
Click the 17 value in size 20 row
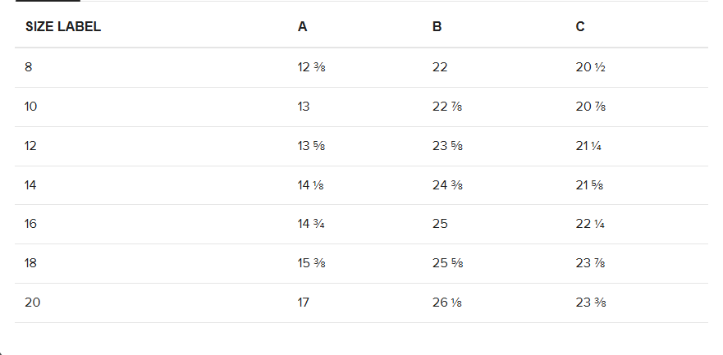tap(304, 303)
